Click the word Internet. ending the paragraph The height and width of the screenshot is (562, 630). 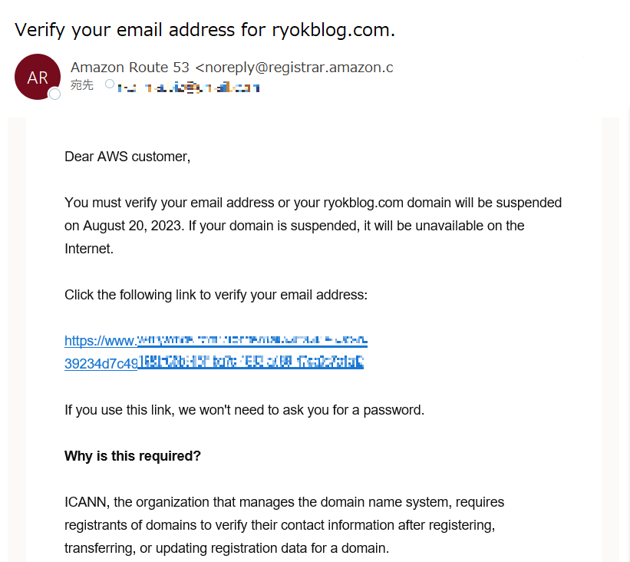pos(89,249)
